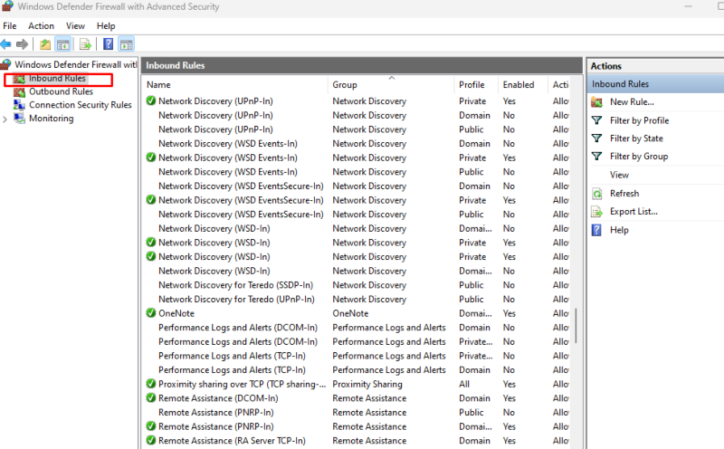Viewport: 724px width, 449px height.
Task: Click the funnel icon beside Filter by Group
Action: point(597,157)
